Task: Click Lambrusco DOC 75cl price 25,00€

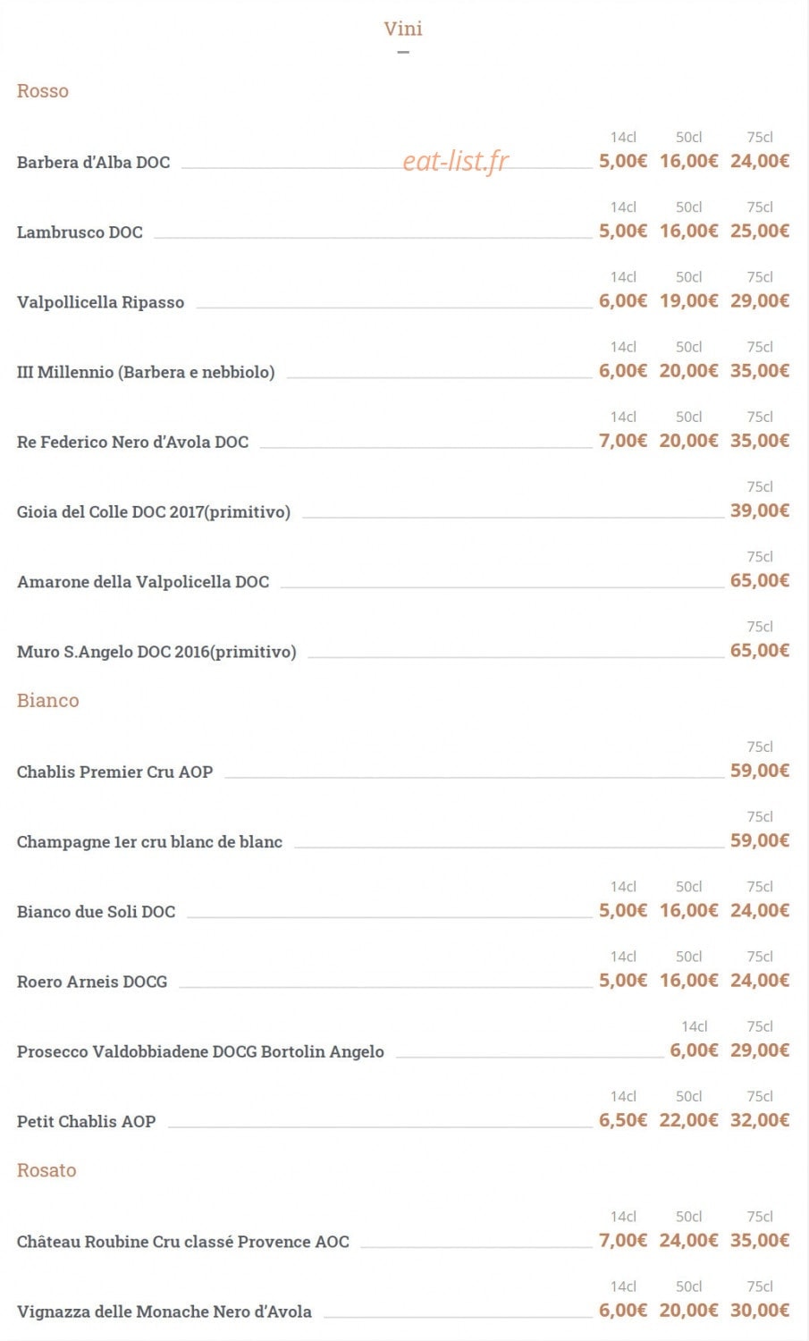Action: point(760,231)
